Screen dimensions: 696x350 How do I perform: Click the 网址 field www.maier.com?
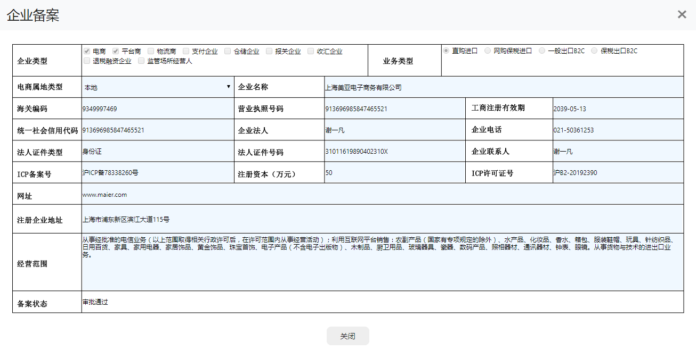(x=383, y=194)
